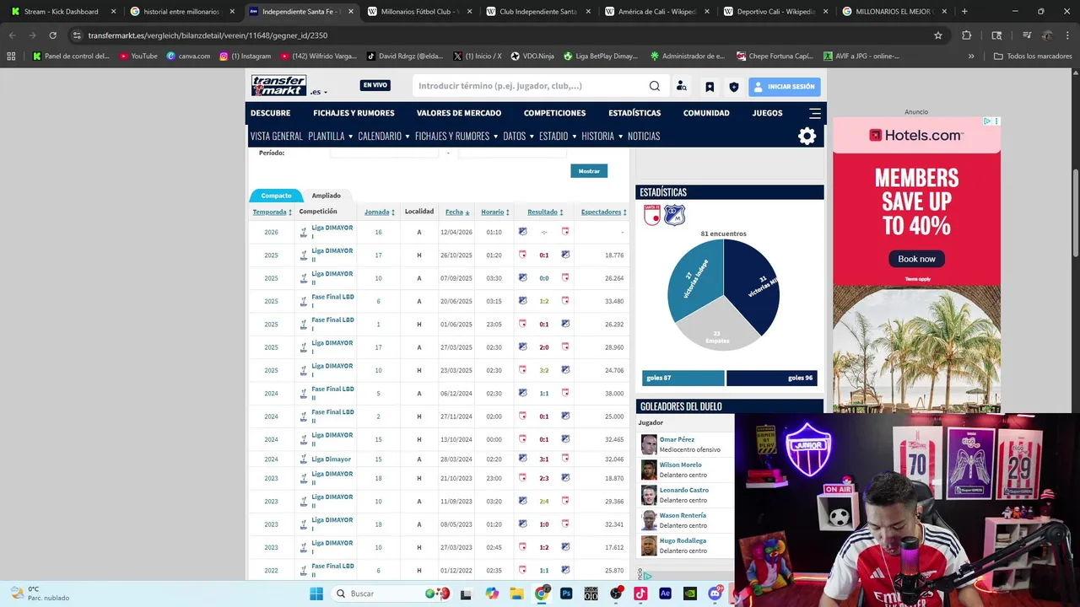Image resolution: width=1080 pixels, height=607 pixels.
Task: Open the Competiciones menu
Action: pos(554,113)
